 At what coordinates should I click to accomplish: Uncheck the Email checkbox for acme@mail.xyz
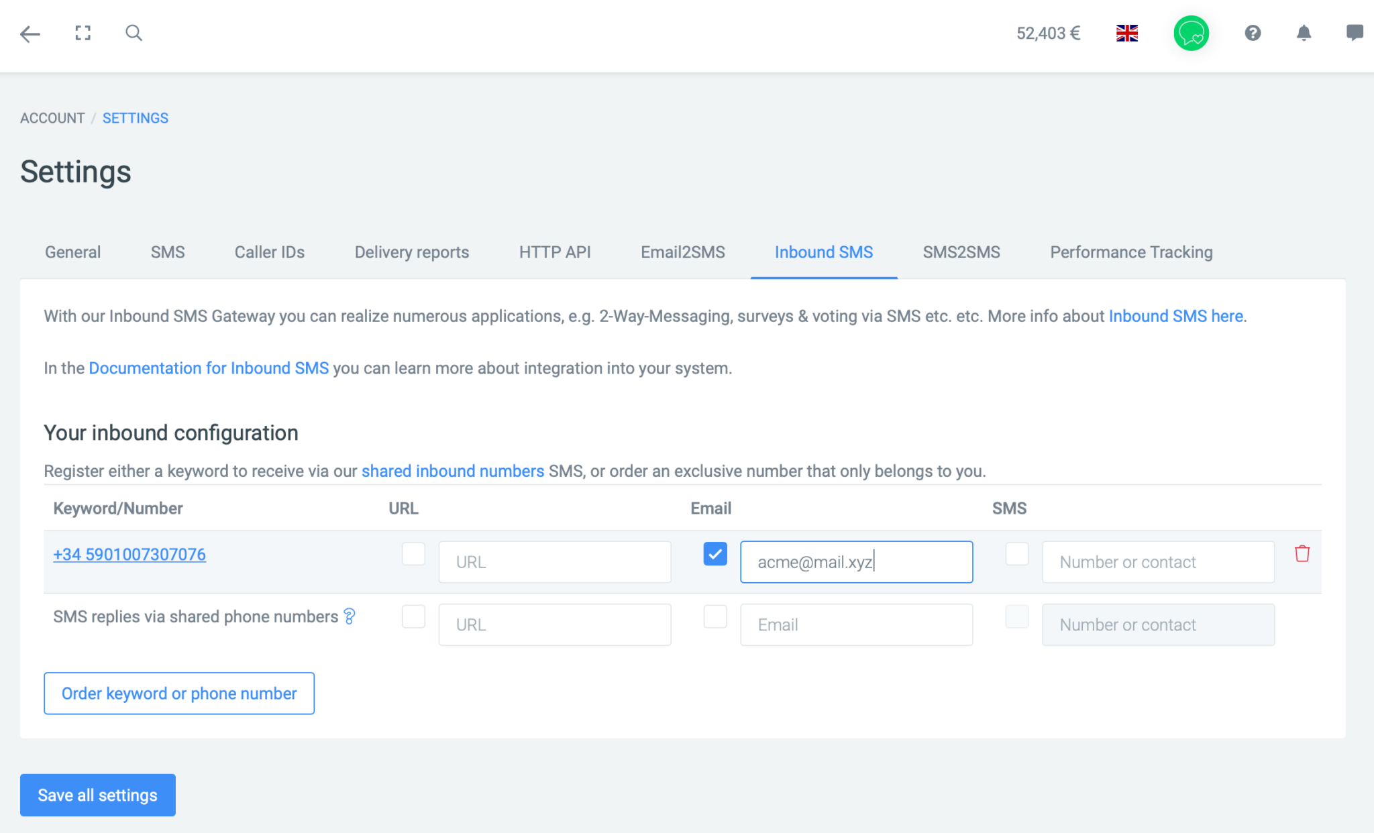point(715,554)
